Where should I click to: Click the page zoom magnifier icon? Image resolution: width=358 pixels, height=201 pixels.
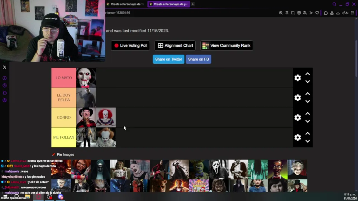pos(281,13)
